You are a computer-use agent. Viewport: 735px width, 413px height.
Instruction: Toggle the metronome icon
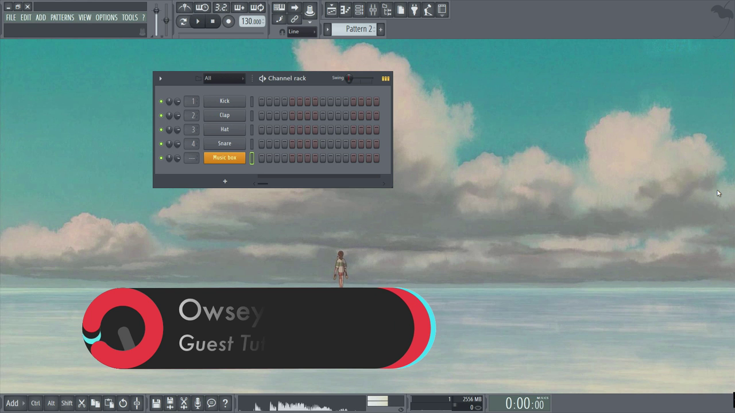coord(184,7)
